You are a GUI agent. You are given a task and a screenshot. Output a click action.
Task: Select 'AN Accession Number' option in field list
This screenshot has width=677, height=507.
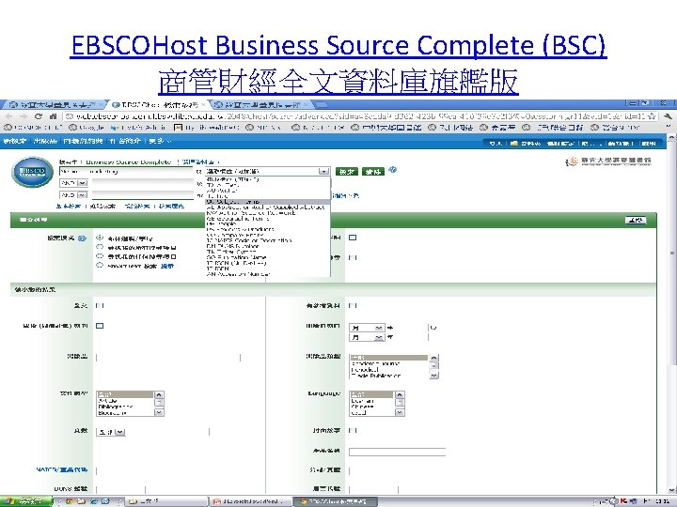click(268, 274)
